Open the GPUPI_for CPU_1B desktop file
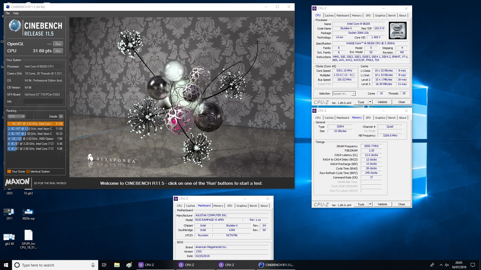 [28, 239]
